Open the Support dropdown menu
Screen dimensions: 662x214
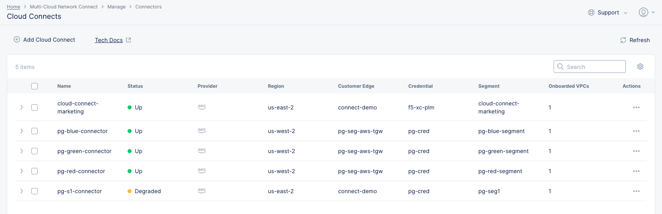tap(607, 12)
